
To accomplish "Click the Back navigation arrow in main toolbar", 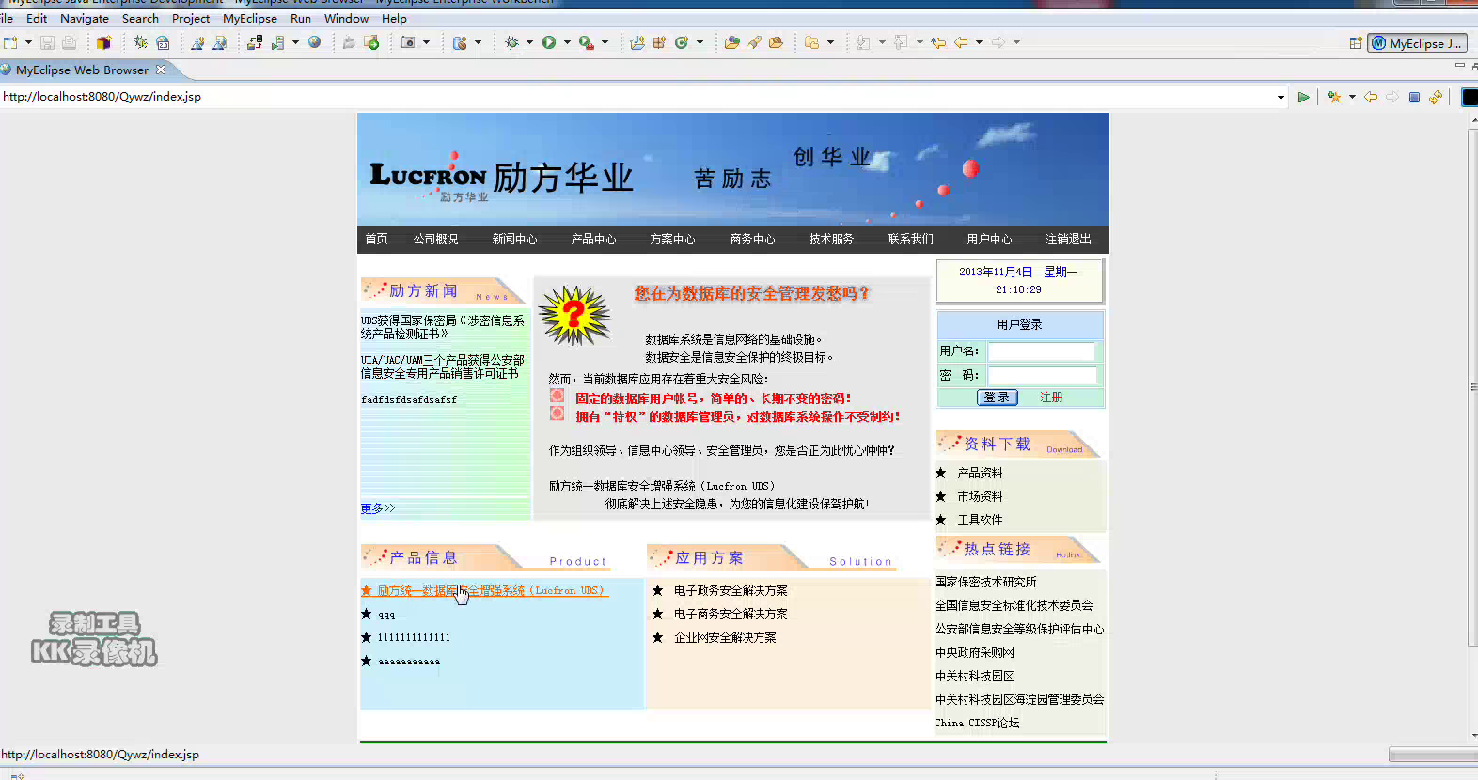I will click(x=961, y=42).
